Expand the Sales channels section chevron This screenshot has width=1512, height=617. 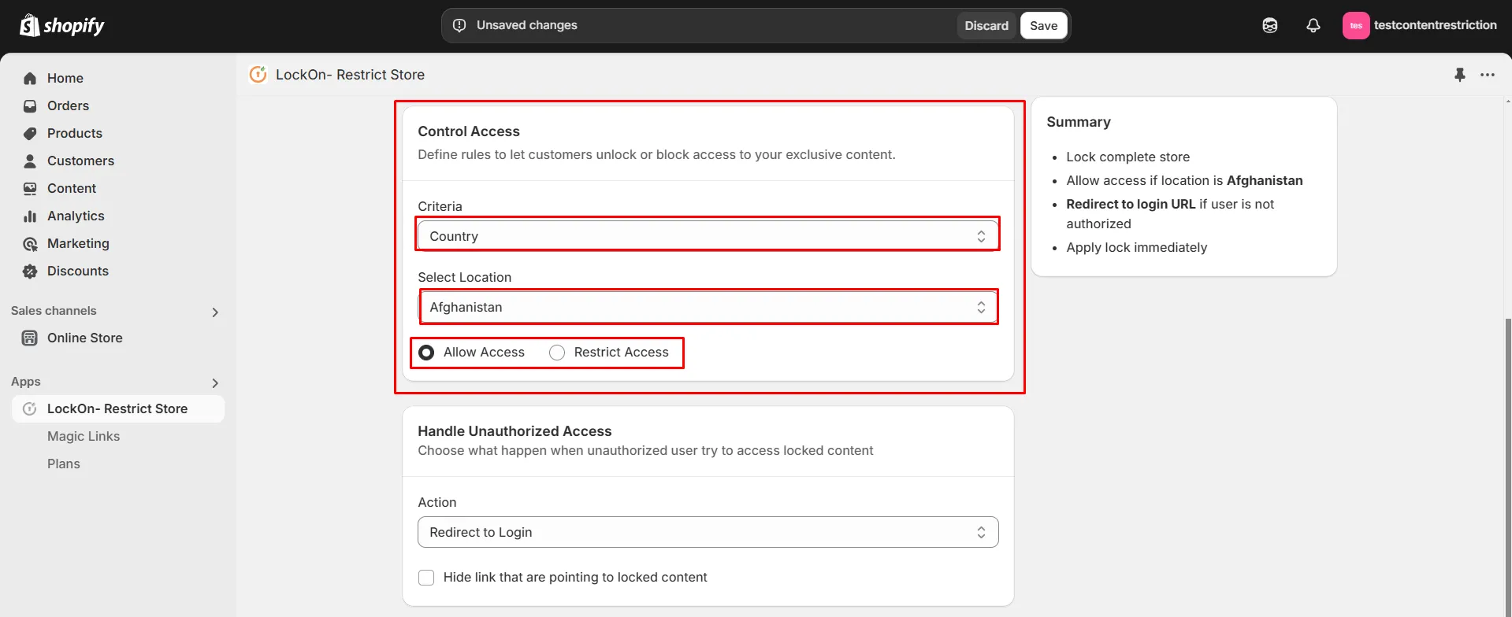[x=215, y=312]
